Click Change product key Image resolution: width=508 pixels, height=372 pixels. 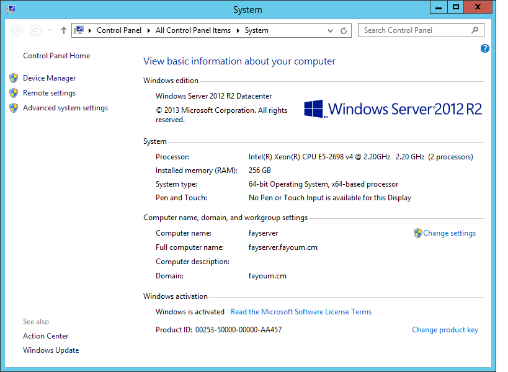click(x=445, y=330)
